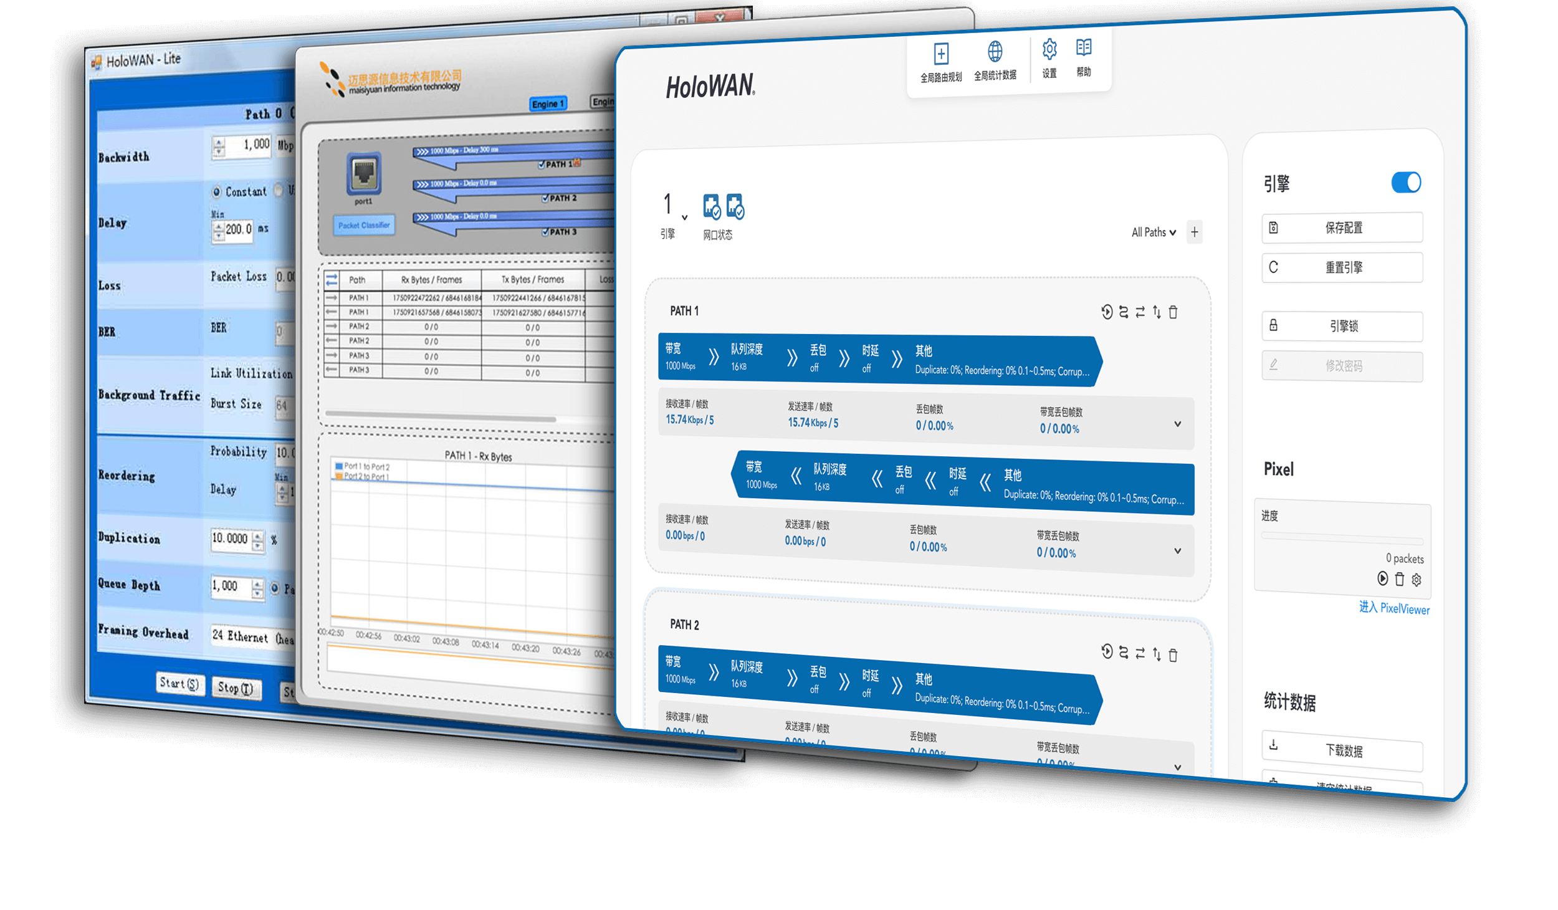This screenshot has width=1558, height=910.
Task: Click Start(S) button in HoloWAN Lite
Action: 179,684
